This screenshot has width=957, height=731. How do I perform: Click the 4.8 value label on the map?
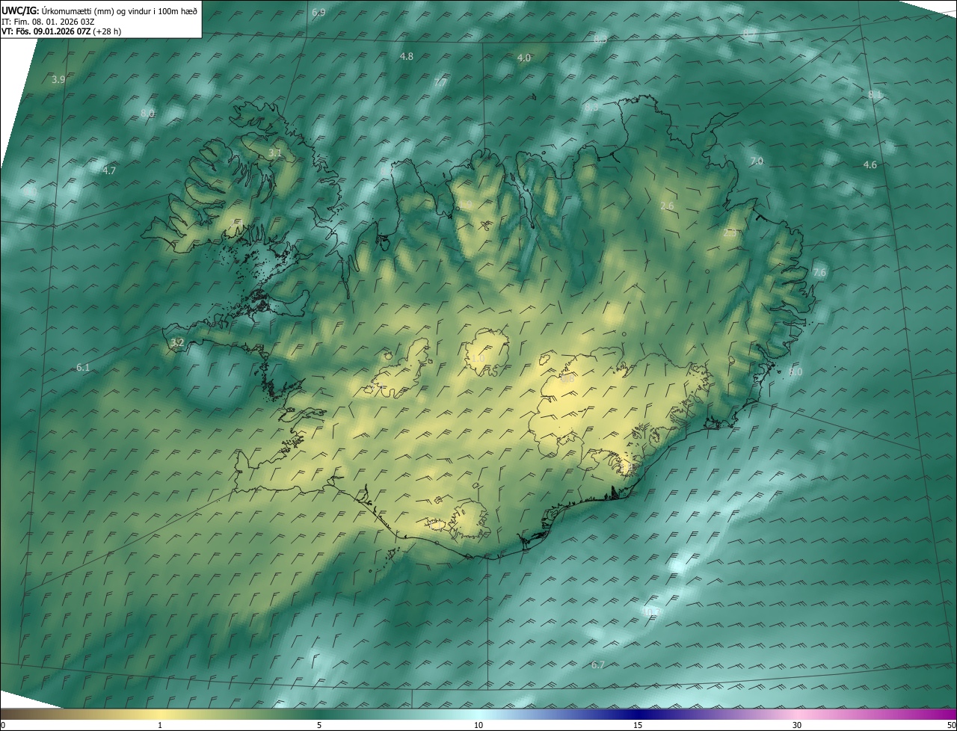pyautogui.click(x=407, y=57)
